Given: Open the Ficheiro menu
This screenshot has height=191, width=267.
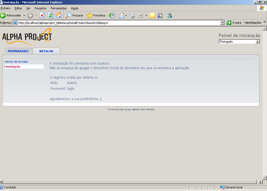Looking at the screenshot, I should tap(5, 8).
